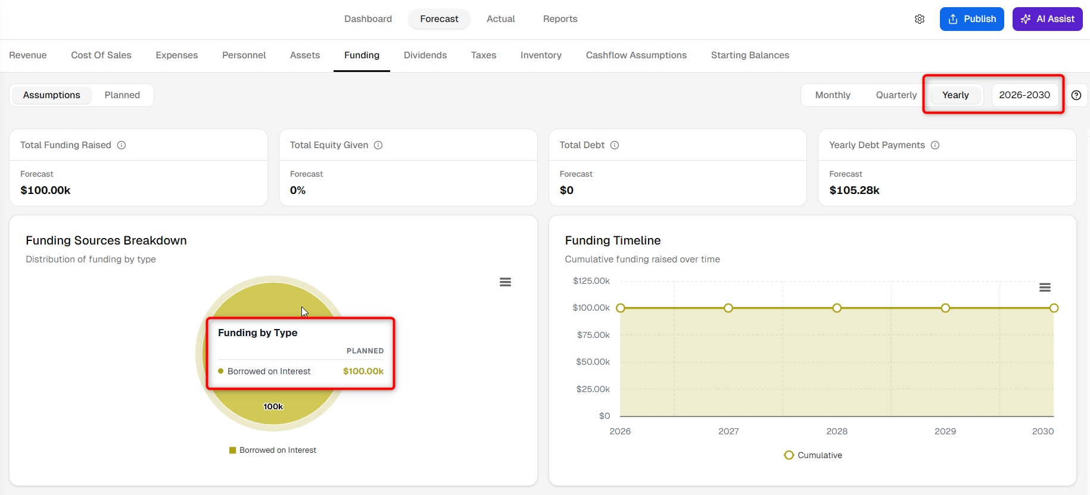Toggle Borrowed on Interest legend item
The width and height of the screenshot is (1090, 495).
[273, 450]
